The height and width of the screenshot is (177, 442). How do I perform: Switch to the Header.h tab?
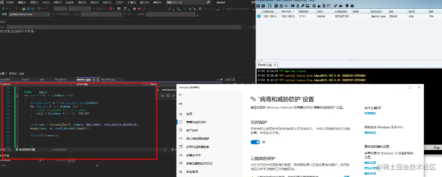(60, 80)
